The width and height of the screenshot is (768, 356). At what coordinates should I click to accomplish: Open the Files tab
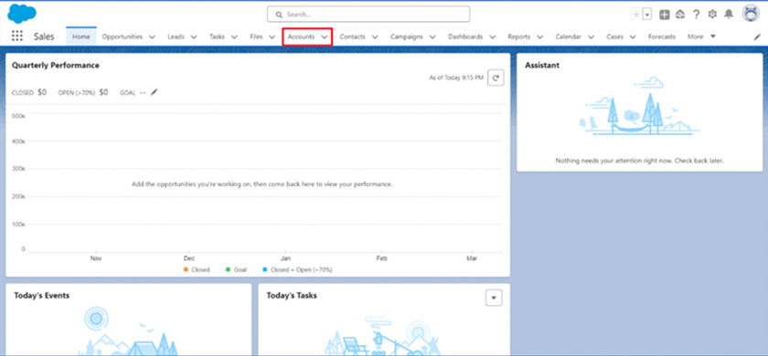coord(256,37)
